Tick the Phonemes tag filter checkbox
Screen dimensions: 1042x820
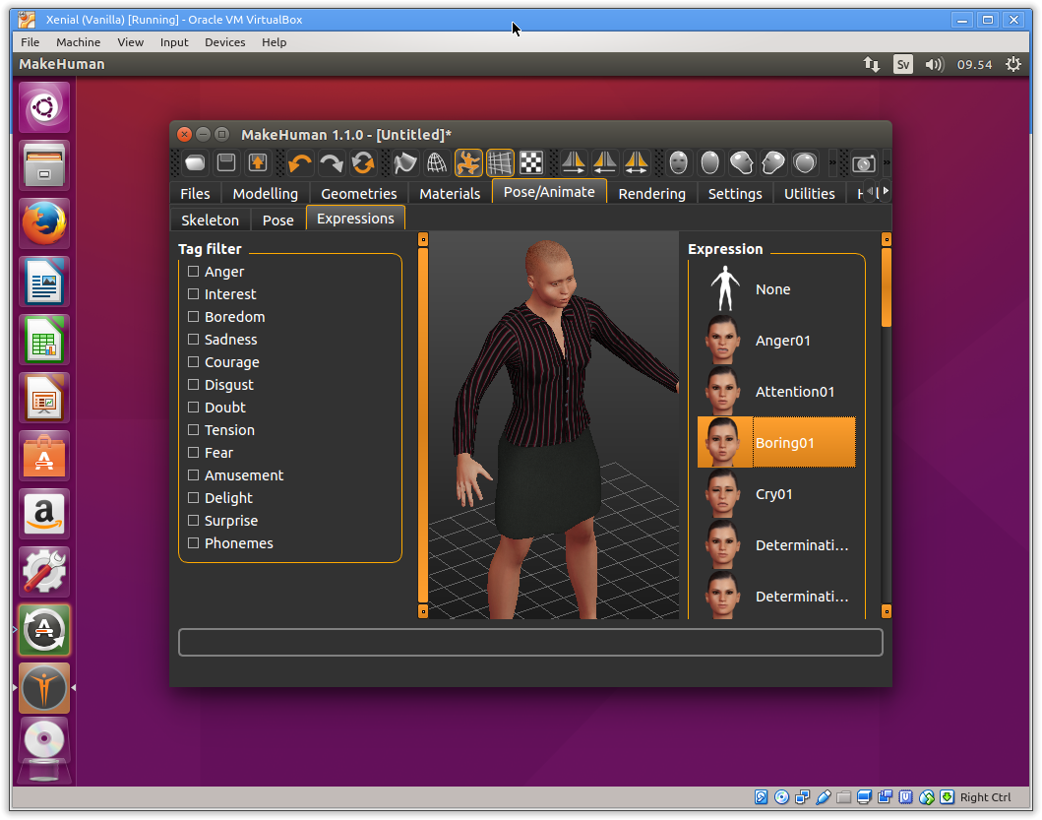pyautogui.click(x=194, y=543)
